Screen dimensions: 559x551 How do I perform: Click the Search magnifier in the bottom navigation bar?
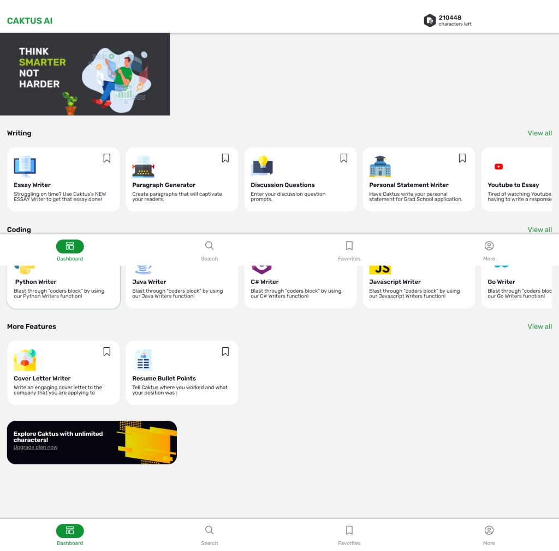pyautogui.click(x=209, y=530)
